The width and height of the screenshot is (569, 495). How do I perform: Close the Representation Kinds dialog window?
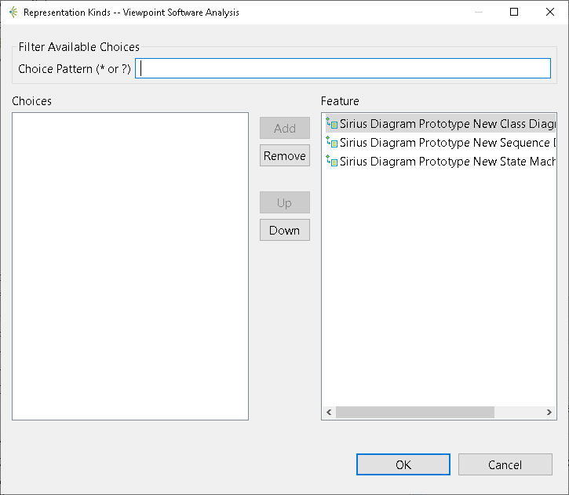549,12
